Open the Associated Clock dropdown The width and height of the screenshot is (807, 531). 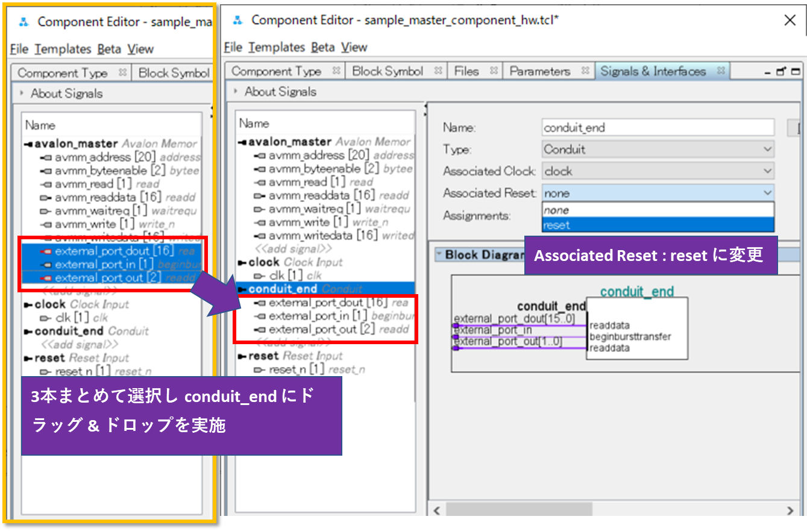tap(658, 171)
